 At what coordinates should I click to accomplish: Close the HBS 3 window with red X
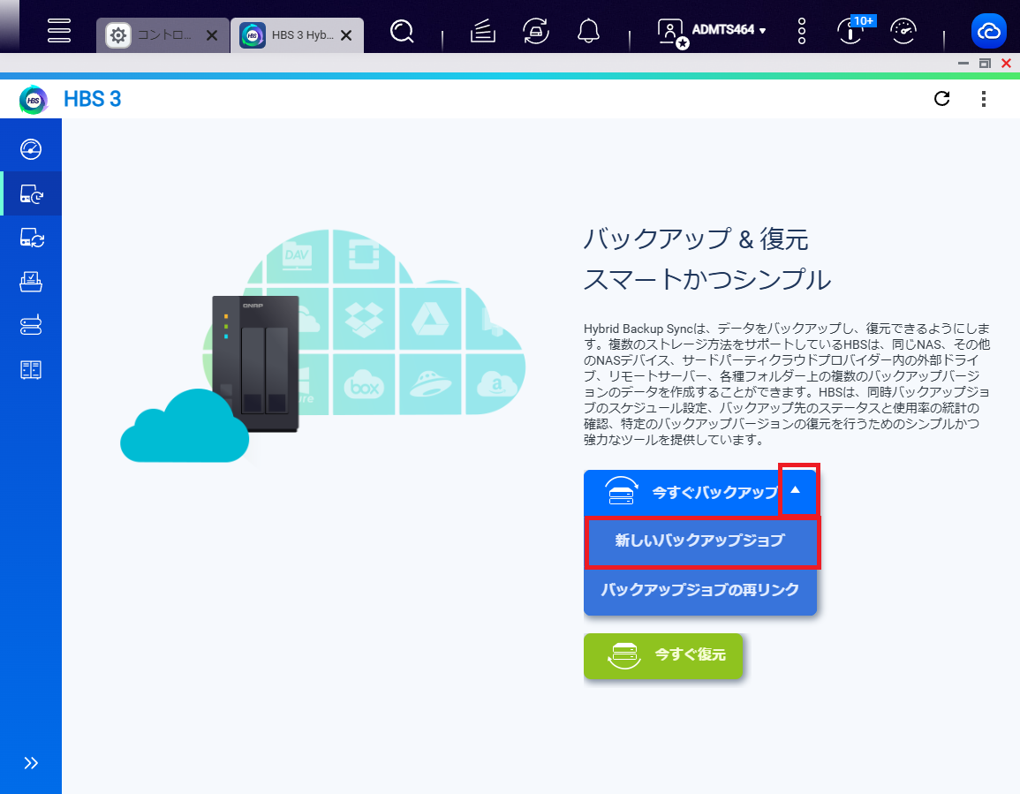(x=1007, y=63)
